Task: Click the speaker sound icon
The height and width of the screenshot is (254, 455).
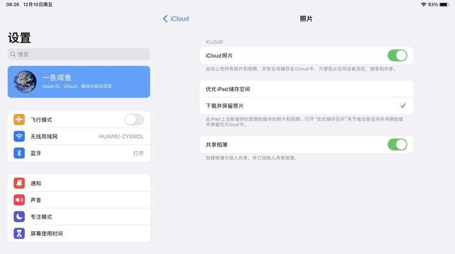Action: [x=19, y=200]
